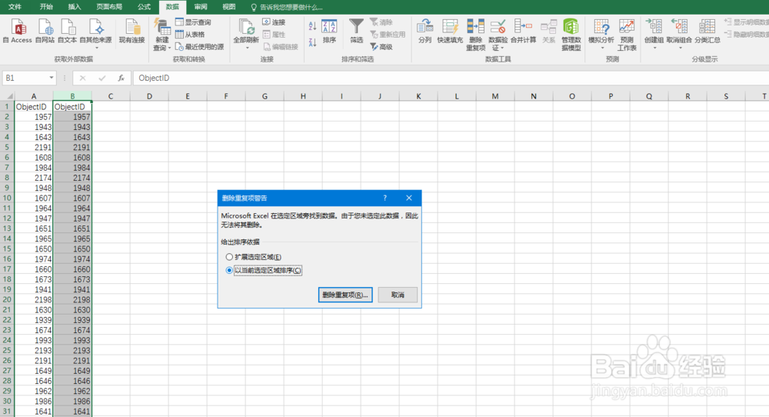Switch to the Review (审阅) tab
The image size is (769, 417).
coord(201,7)
